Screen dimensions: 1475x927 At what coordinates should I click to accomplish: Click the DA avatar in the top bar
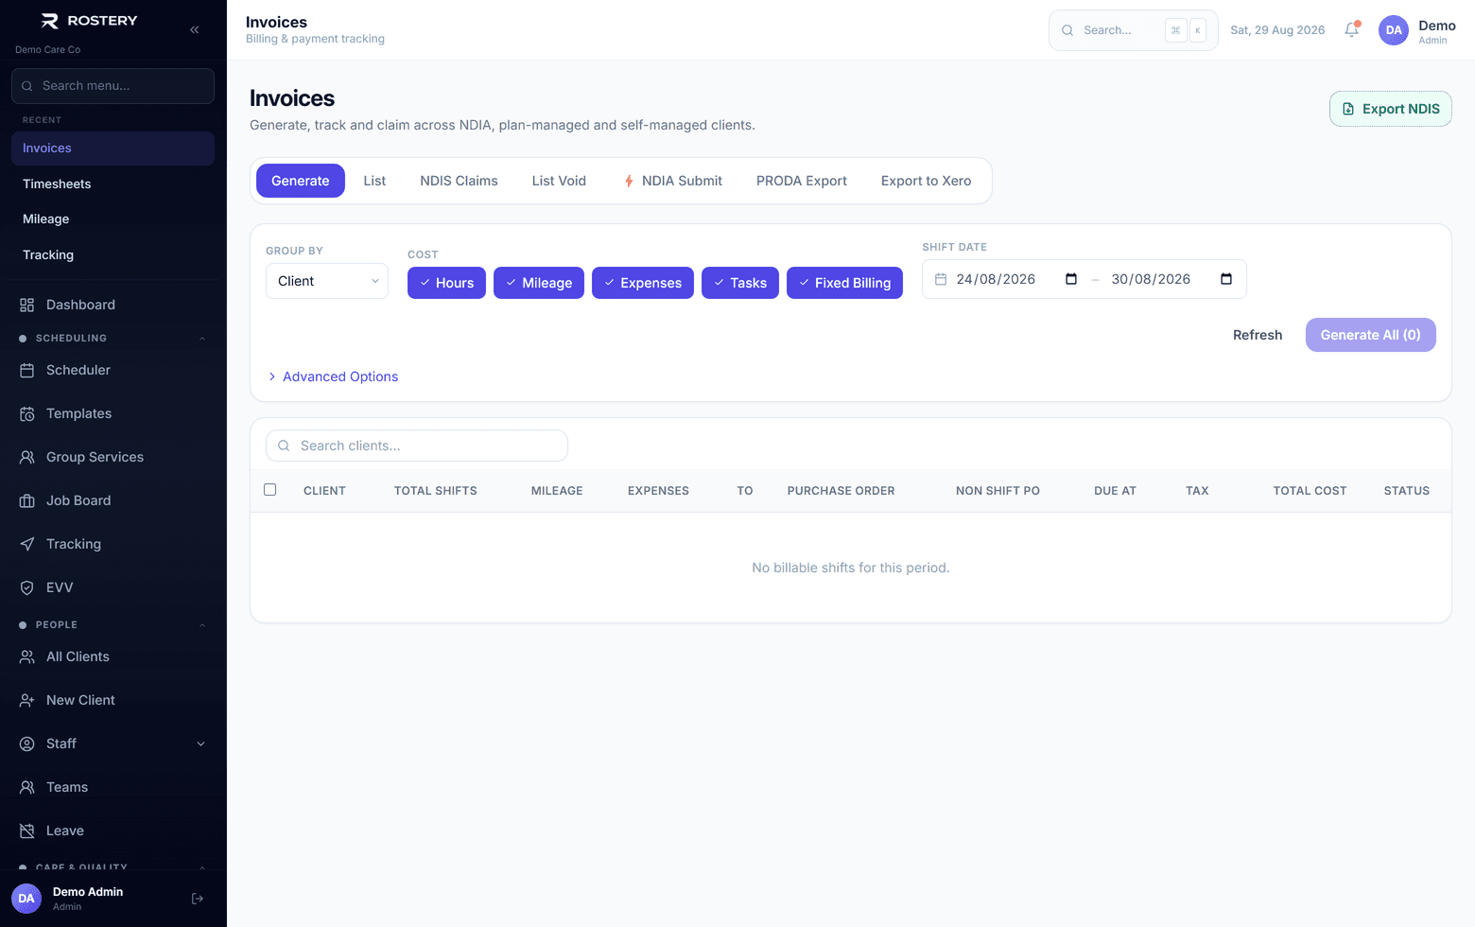coord(1394,30)
